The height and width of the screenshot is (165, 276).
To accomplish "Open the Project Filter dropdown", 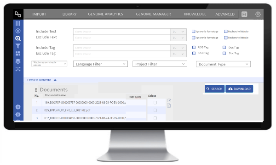I will click(x=160, y=64).
